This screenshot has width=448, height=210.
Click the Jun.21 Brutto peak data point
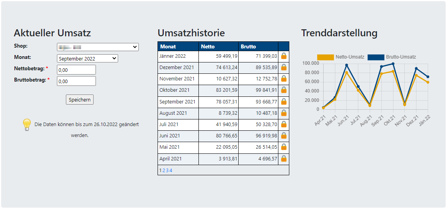click(346, 65)
